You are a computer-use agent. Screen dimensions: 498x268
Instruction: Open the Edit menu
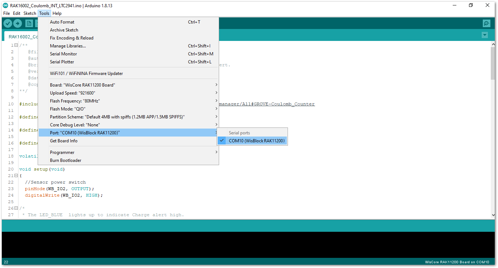click(17, 13)
